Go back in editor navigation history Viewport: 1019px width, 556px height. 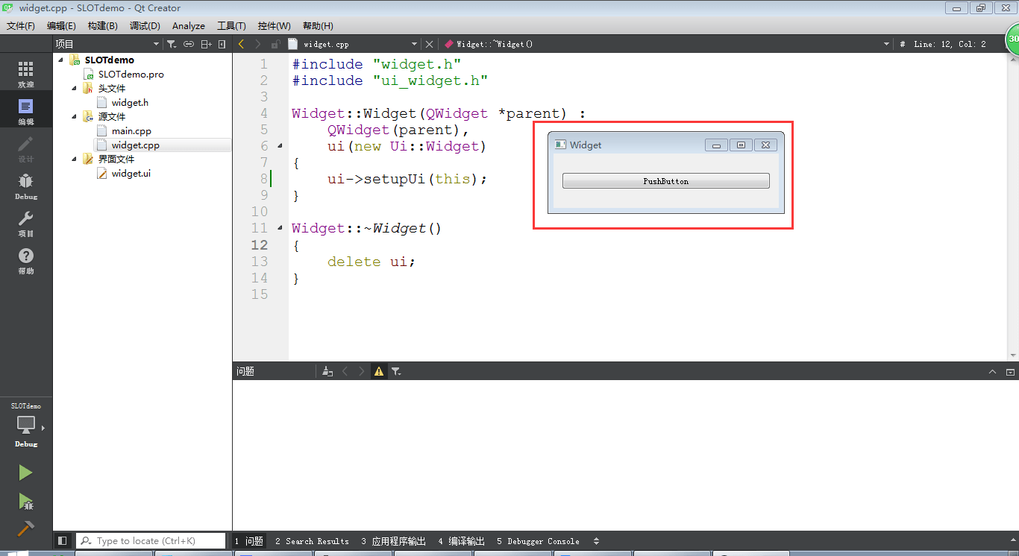click(241, 44)
